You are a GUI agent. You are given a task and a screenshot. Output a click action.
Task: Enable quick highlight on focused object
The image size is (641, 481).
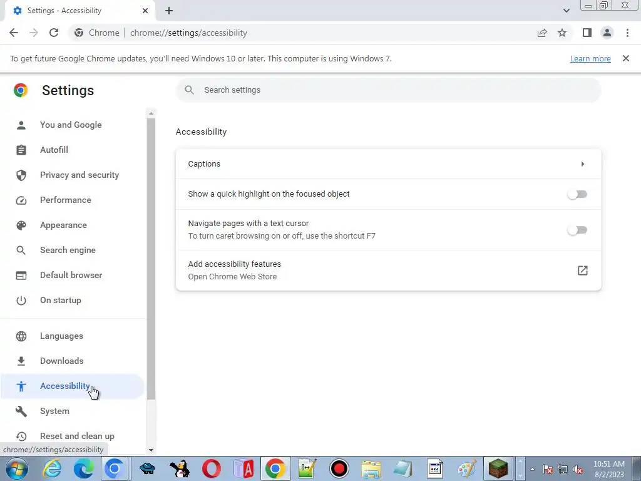pyautogui.click(x=577, y=194)
